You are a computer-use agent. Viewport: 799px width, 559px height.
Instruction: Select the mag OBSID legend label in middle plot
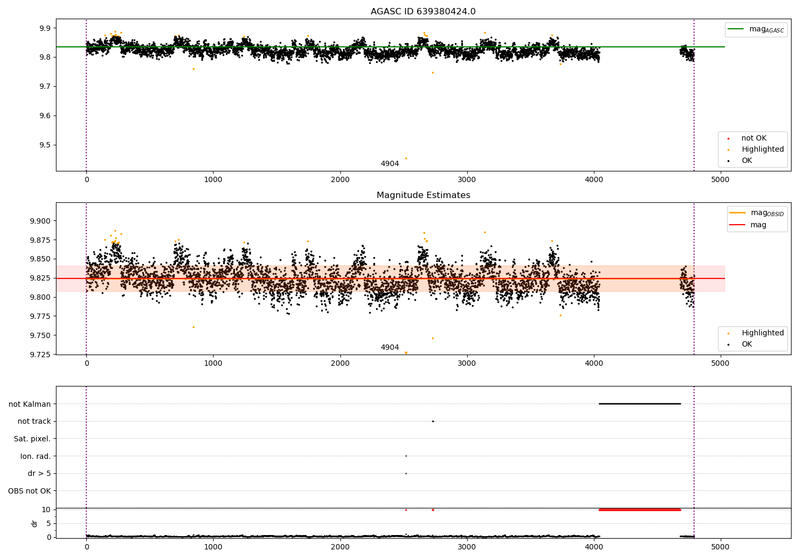(x=767, y=213)
